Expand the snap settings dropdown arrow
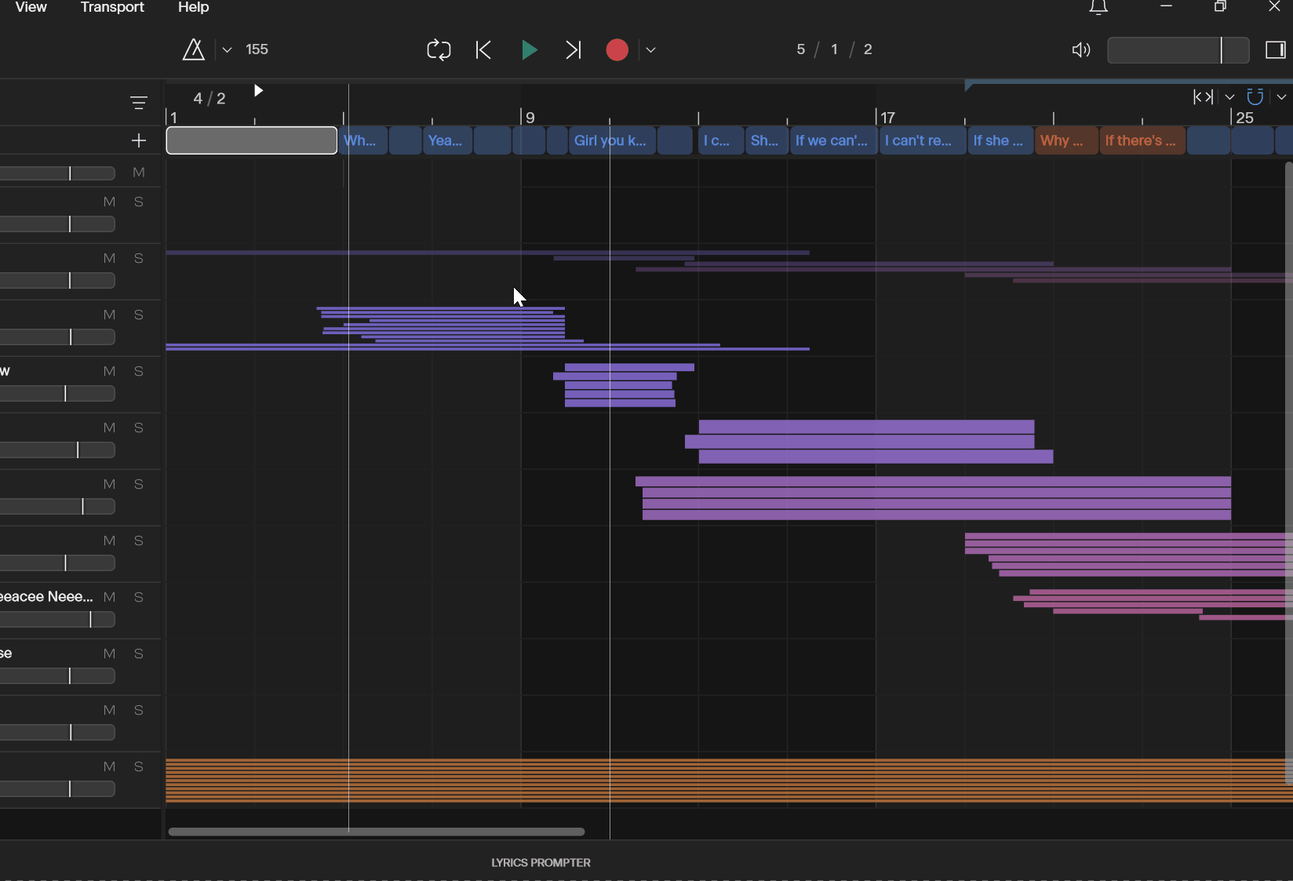 (x=1281, y=96)
